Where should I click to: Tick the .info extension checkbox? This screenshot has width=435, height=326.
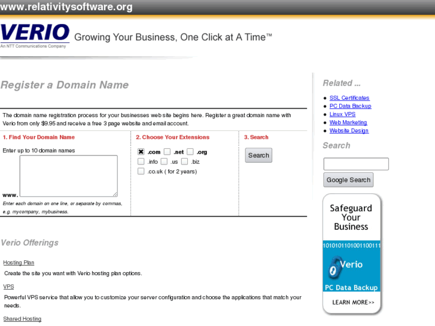(x=141, y=162)
